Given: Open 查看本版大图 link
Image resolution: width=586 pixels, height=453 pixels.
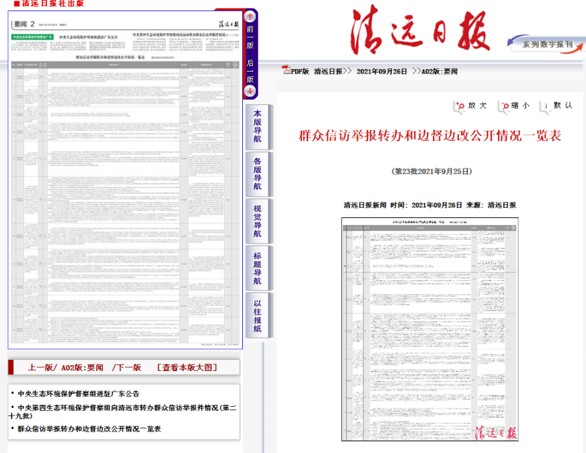Looking at the screenshot, I should [x=187, y=368].
